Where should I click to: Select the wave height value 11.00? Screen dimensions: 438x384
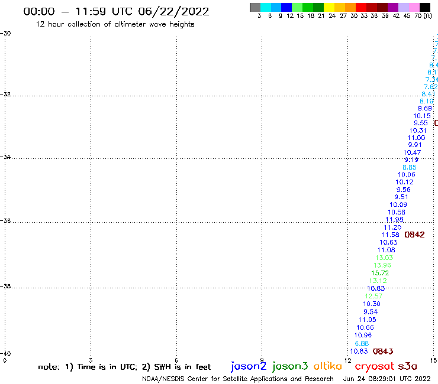click(x=416, y=138)
